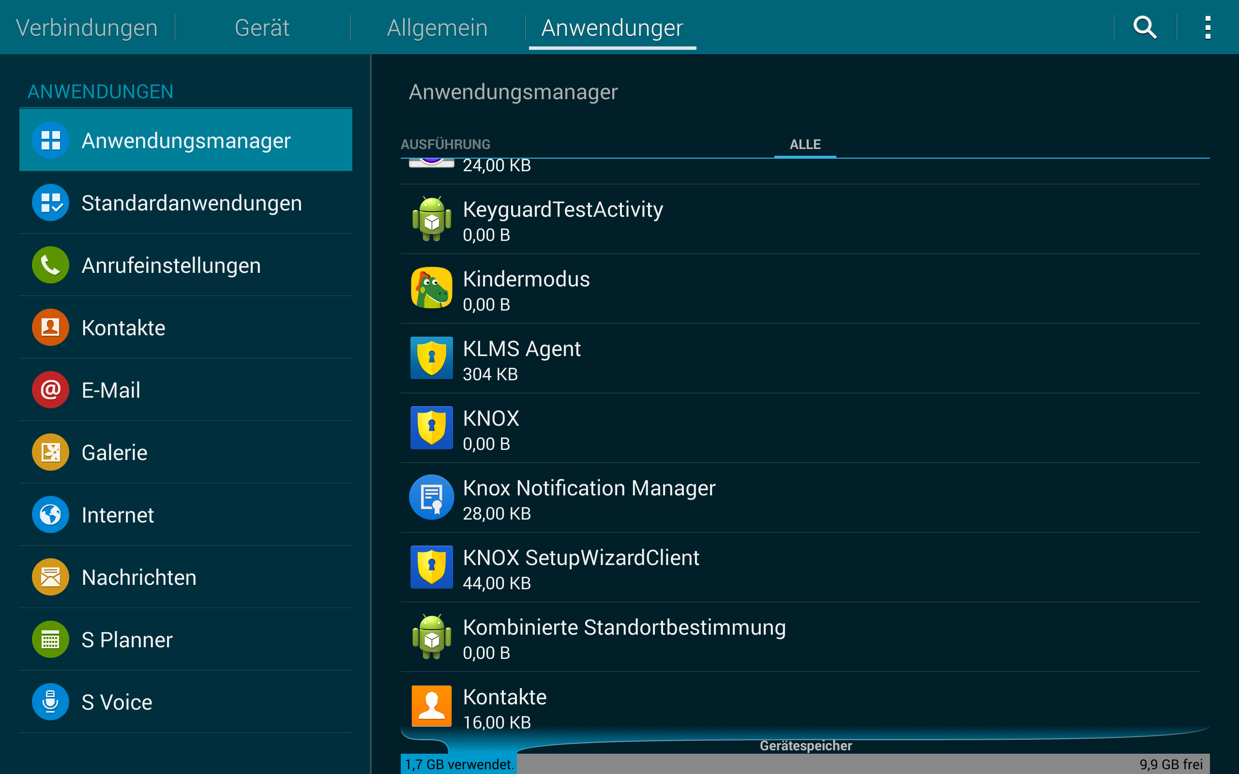This screenshot has width=1239, height=774.
Task: Click the Standardanwendungen icon
Action: click(x=51, y=203)
